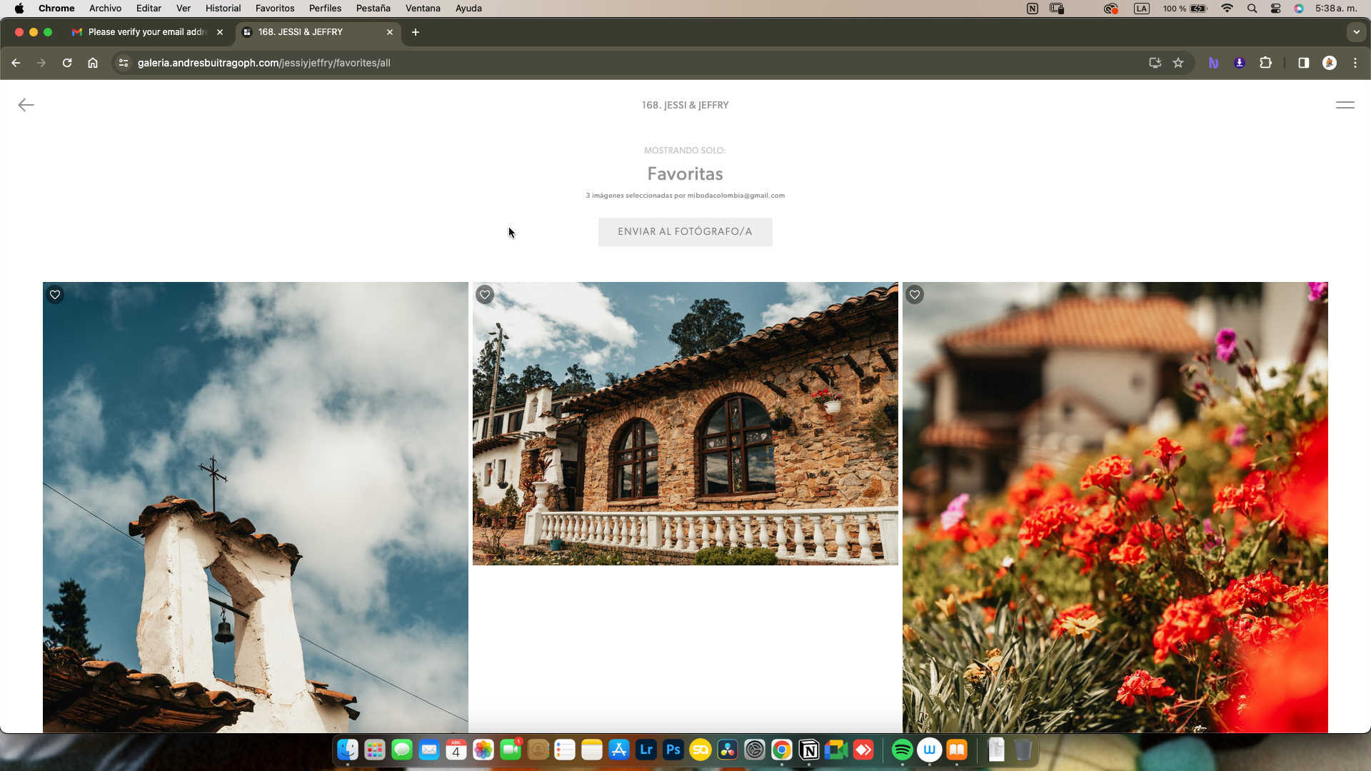Go to the browser home page
1371x771 pixels.
point(93,63)
